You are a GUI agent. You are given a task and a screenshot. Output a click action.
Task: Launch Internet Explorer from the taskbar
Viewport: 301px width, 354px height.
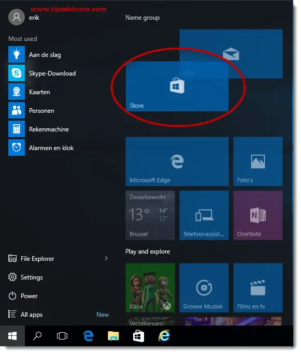click(x=164, y=336)
